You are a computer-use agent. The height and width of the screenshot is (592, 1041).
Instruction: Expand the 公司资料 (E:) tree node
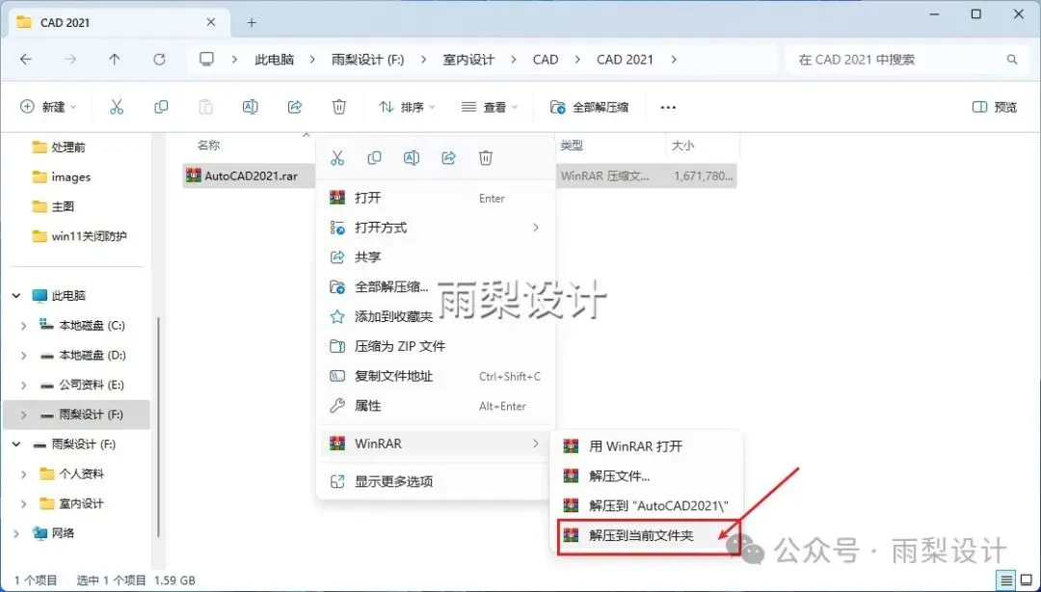click(24, 386)
